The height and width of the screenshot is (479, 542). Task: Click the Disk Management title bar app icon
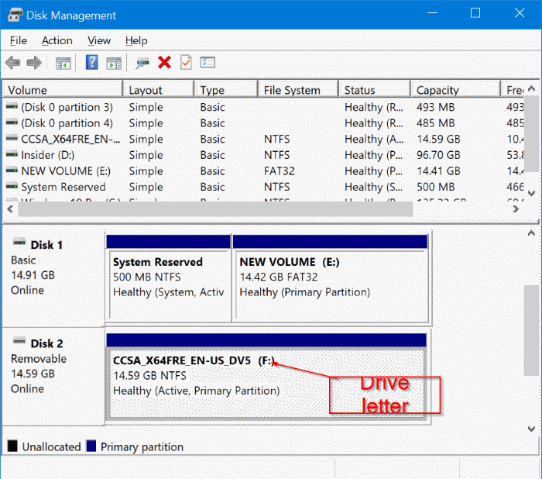(x=15, y=15)
